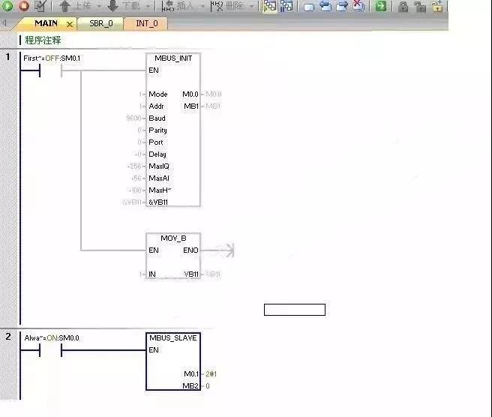The width and height of the screenshot is (492, 417).
Task: Click the M0.0 Done output of MBUS_INIT
Action: [x=190, y=94]
